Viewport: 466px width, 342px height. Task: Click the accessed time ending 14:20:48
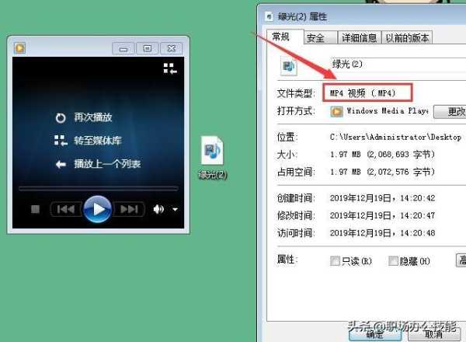click(382, 232)
